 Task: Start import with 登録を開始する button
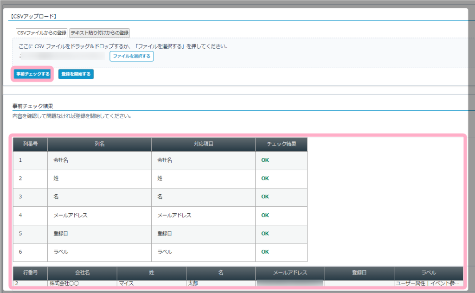[76, 74]
